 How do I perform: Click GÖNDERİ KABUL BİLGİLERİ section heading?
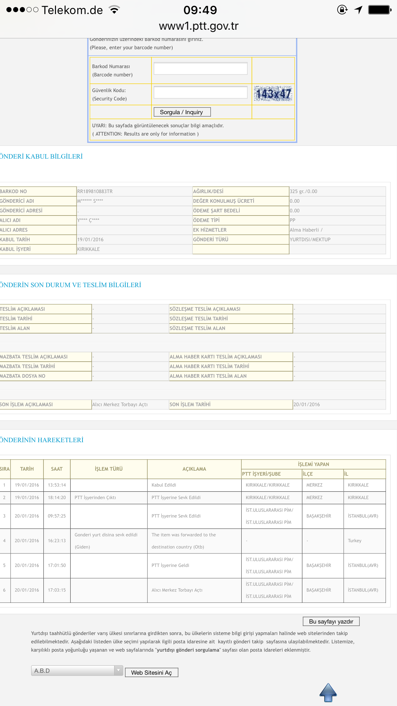click(41, 156)
